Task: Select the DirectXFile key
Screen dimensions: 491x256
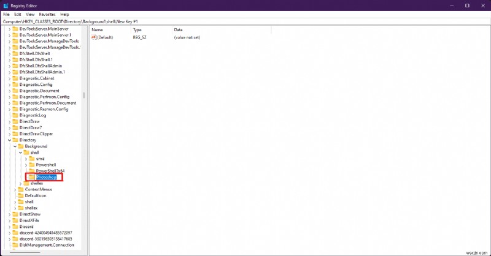Action: (29, 220)
